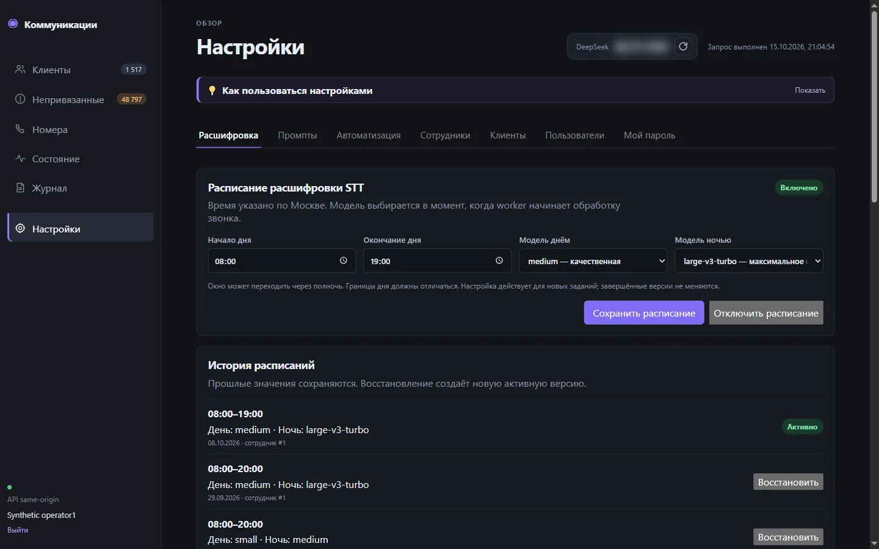Click Как пользоваться настройками heading
Screen dimensions: 879x549
(297, 91)
